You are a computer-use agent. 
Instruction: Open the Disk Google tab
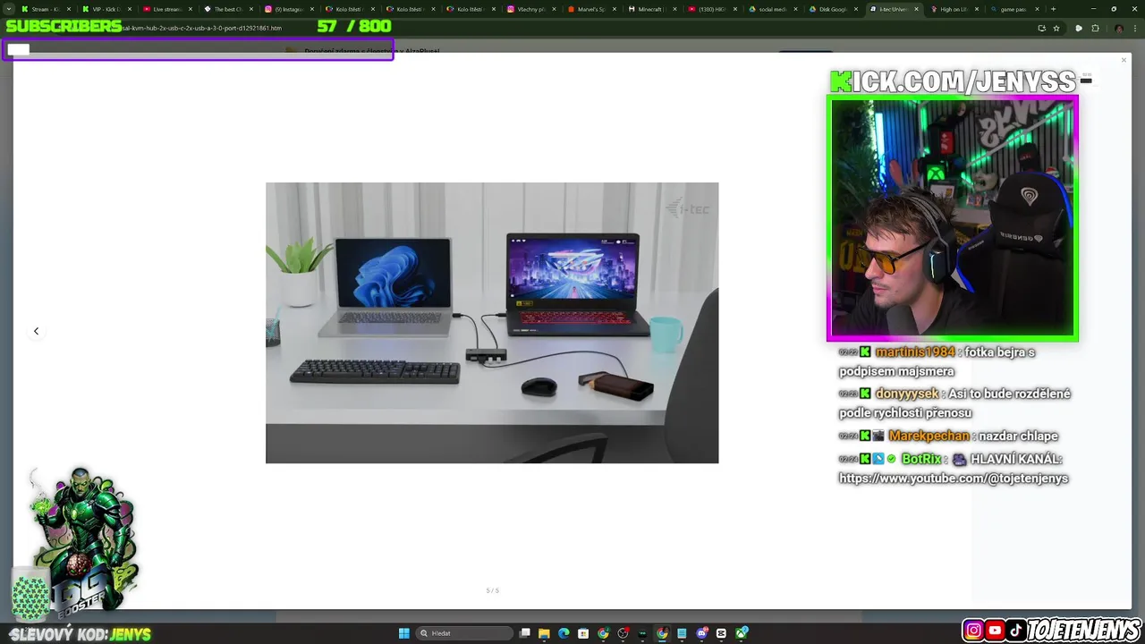[834, 9]
